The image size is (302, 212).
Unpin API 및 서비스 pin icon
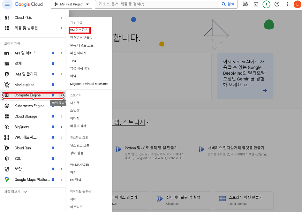click(x=53, y=53)
